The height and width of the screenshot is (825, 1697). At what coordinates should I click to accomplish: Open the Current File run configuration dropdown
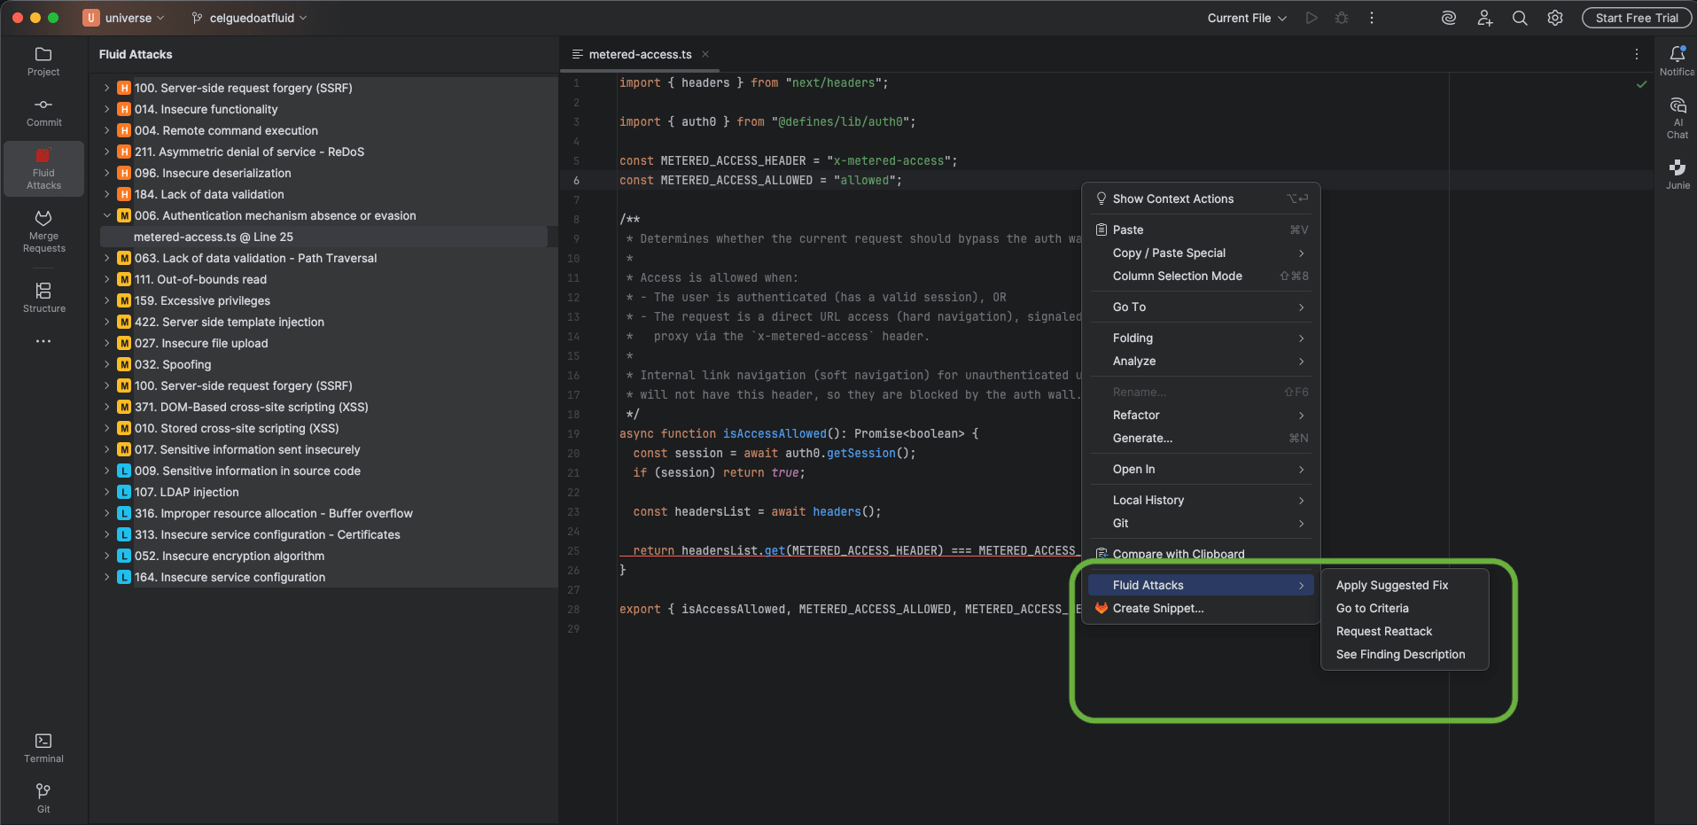tap(1247, 18)
